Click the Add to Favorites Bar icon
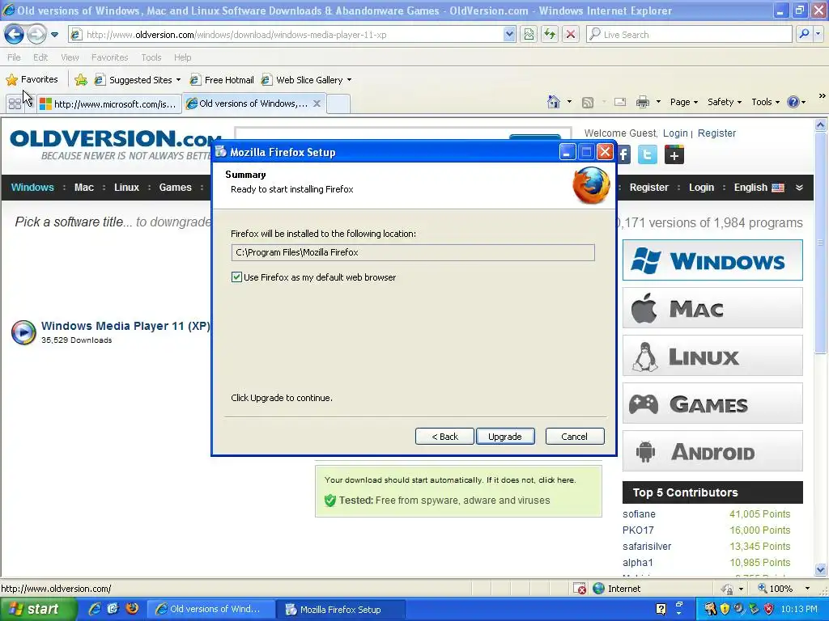Image resolution: width=829 pixels, height=621 pixels. click(x=81, y=80)
